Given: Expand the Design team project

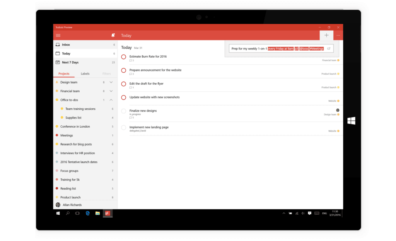Looking at the screenshot, I should (111, 82).
